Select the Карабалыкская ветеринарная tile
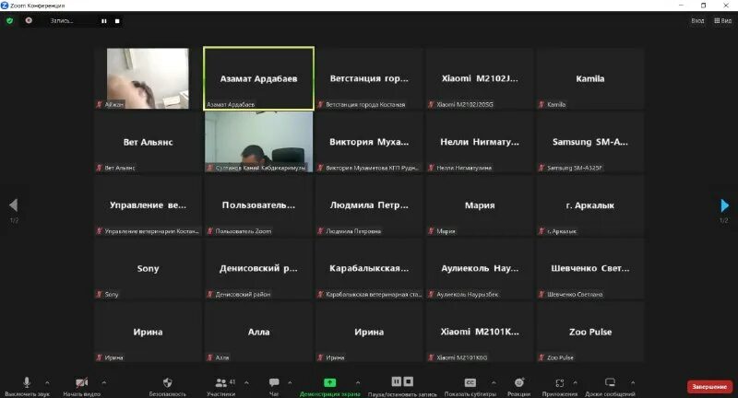 pyautogui.click(x=369, y=268)
